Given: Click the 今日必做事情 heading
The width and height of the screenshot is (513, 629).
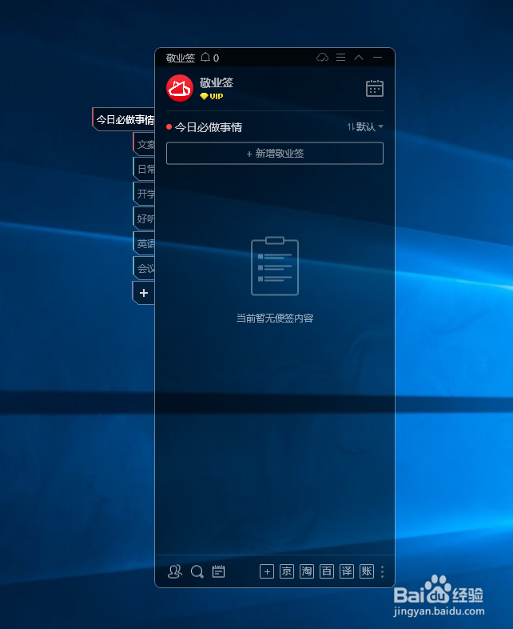Looking at the screenshot, I should 209,127.
